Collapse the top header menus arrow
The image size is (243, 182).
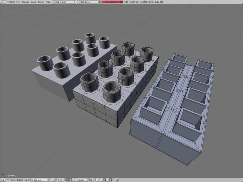tap(7, 2)
